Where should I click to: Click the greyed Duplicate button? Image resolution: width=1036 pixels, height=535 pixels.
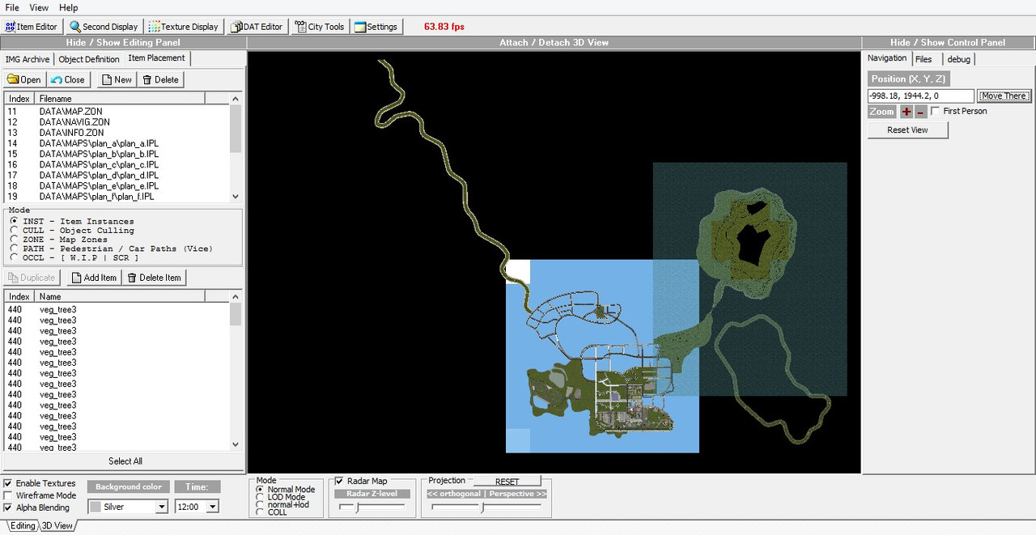(x=32, y=277)
